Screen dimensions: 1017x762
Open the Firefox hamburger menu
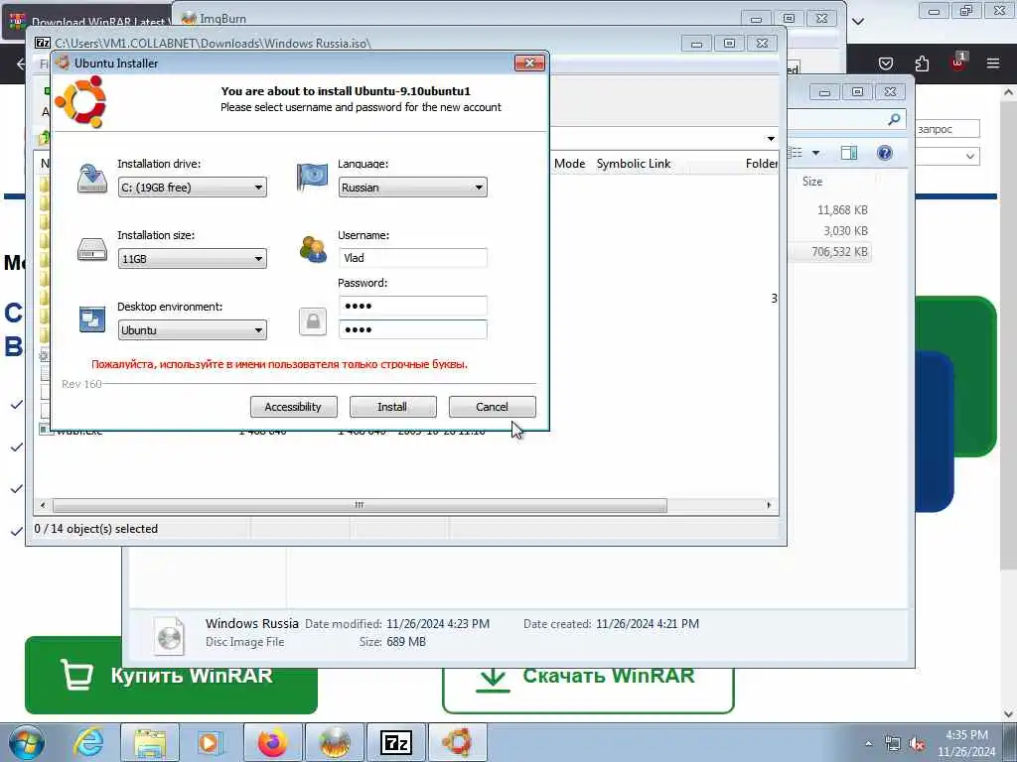pos(993,63)
